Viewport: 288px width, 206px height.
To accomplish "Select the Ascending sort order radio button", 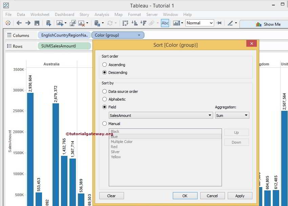I will [x=105, y=65].
